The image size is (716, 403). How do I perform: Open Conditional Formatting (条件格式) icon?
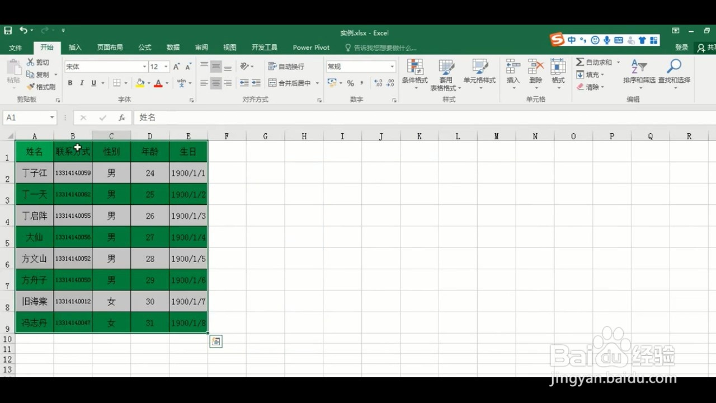pos(415,67)
